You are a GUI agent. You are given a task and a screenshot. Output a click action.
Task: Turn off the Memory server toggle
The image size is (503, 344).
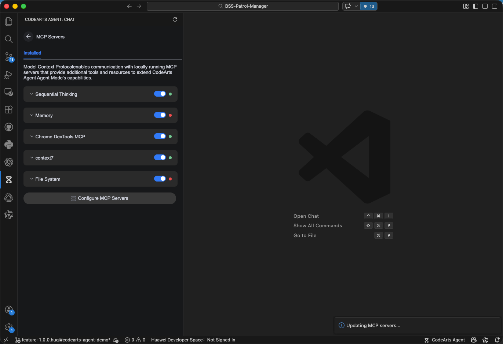pos(160,115)
